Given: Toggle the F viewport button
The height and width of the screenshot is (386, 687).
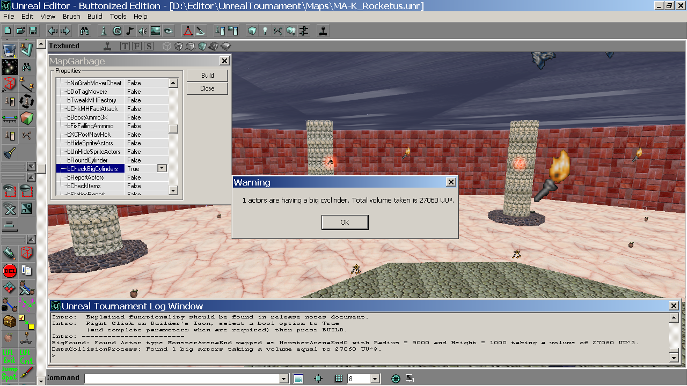Looking at the screenshot, I should click(x=137, y=46).
